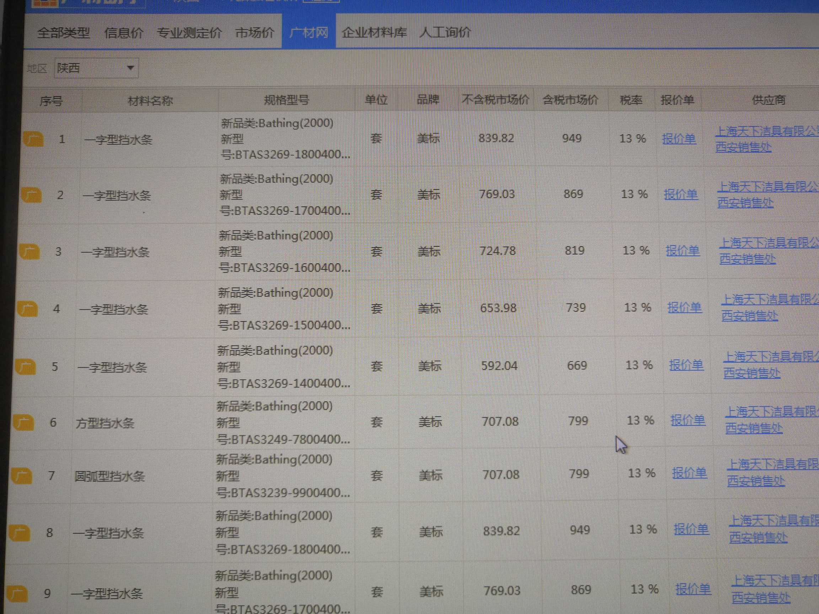Click the 品牌 column header

point(428,99)
